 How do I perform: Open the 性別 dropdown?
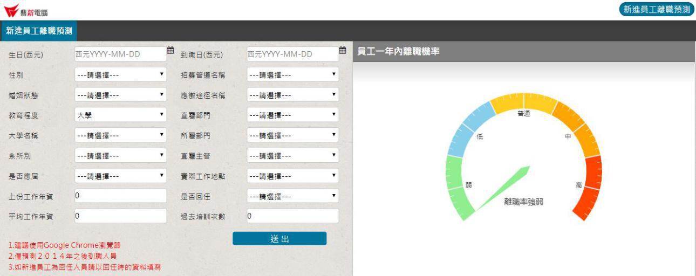120,75
